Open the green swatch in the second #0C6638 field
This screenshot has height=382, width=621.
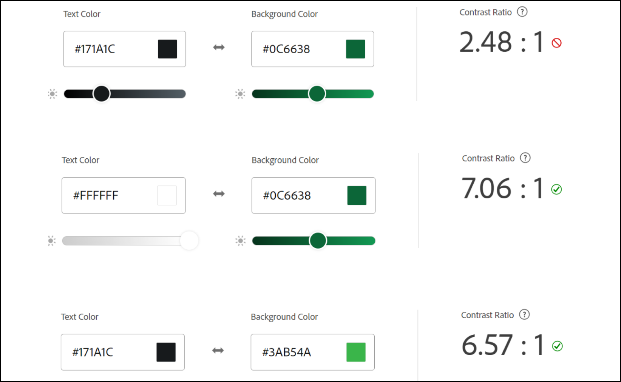click(x=357, y=195)
